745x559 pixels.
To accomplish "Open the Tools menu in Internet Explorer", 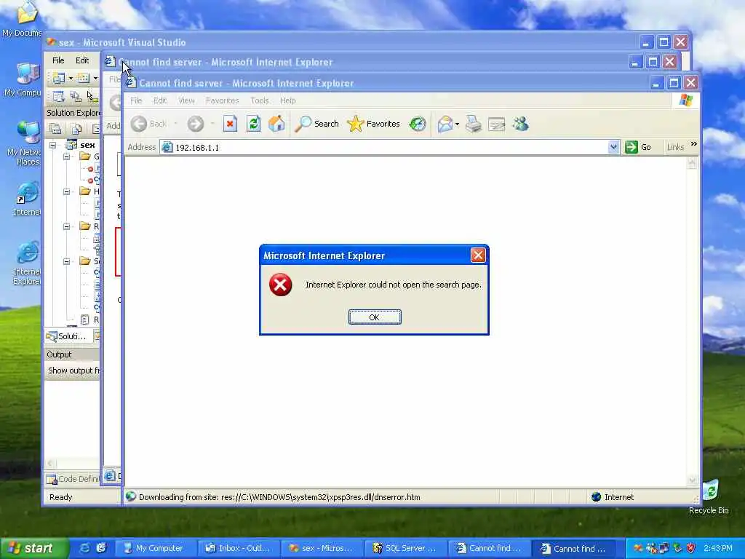I will click(x=260, y=100).
